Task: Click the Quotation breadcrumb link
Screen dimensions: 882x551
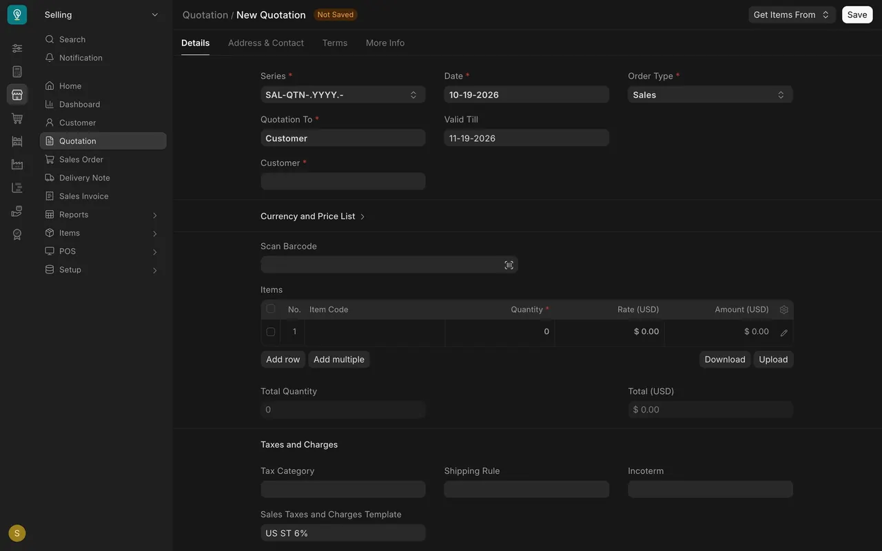Action: coord(205,14)
